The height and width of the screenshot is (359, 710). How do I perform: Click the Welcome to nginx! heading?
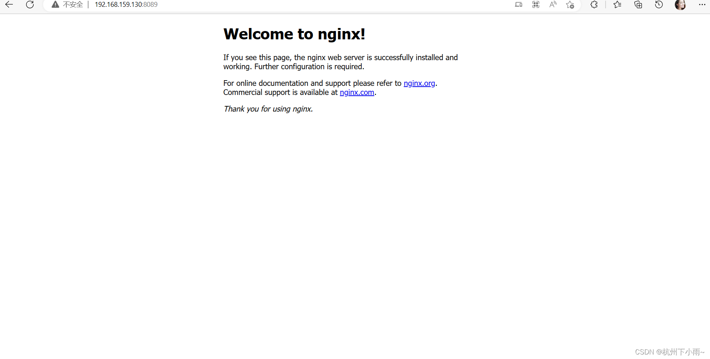point(294,34)
